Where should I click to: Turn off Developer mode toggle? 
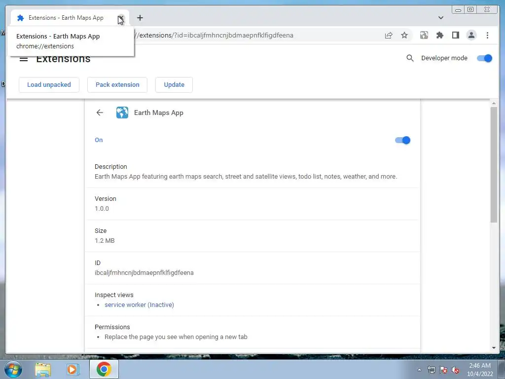pos(484,58)
